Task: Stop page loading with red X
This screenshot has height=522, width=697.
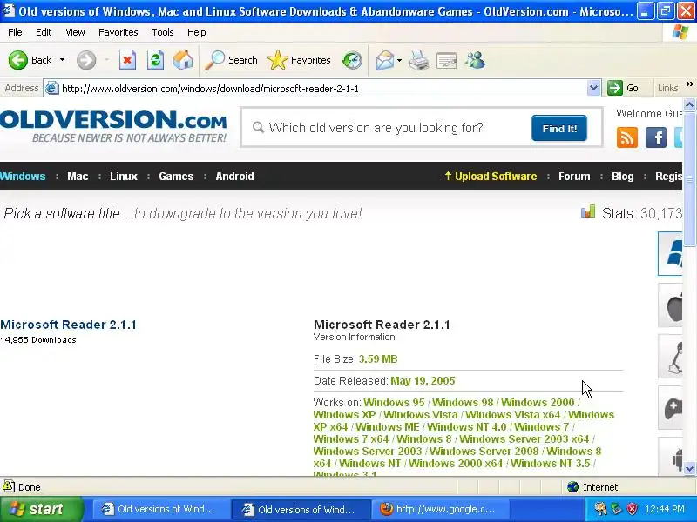Action: 127,60
